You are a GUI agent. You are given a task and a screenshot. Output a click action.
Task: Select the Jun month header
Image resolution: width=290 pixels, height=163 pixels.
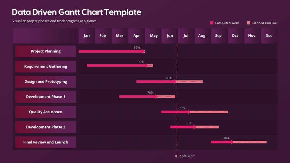pos(170,36)
